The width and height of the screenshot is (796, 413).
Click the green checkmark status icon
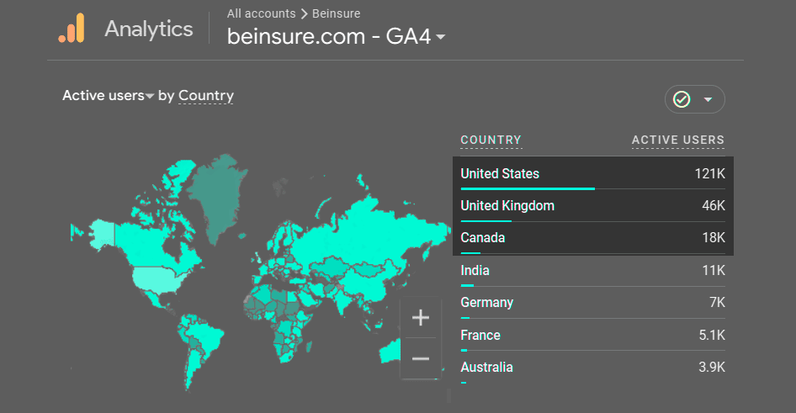tap(682, 99)
